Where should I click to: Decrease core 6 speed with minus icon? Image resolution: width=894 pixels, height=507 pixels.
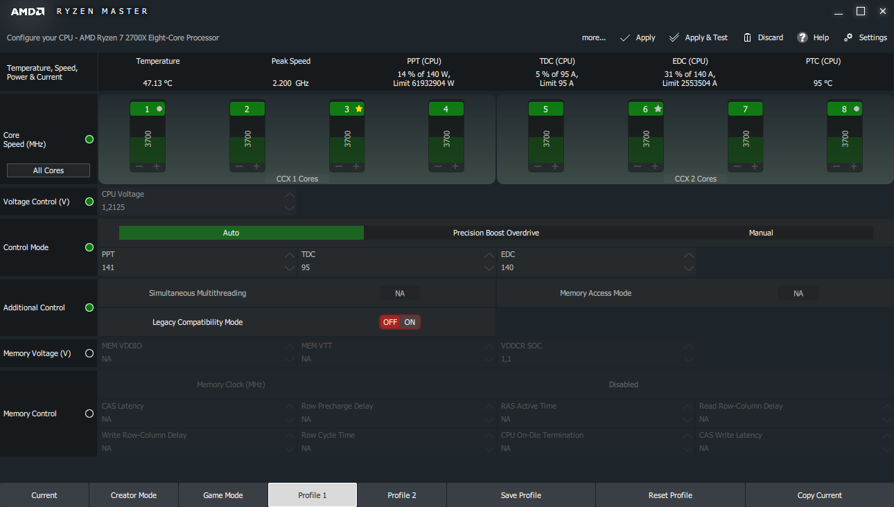point(638,166)
